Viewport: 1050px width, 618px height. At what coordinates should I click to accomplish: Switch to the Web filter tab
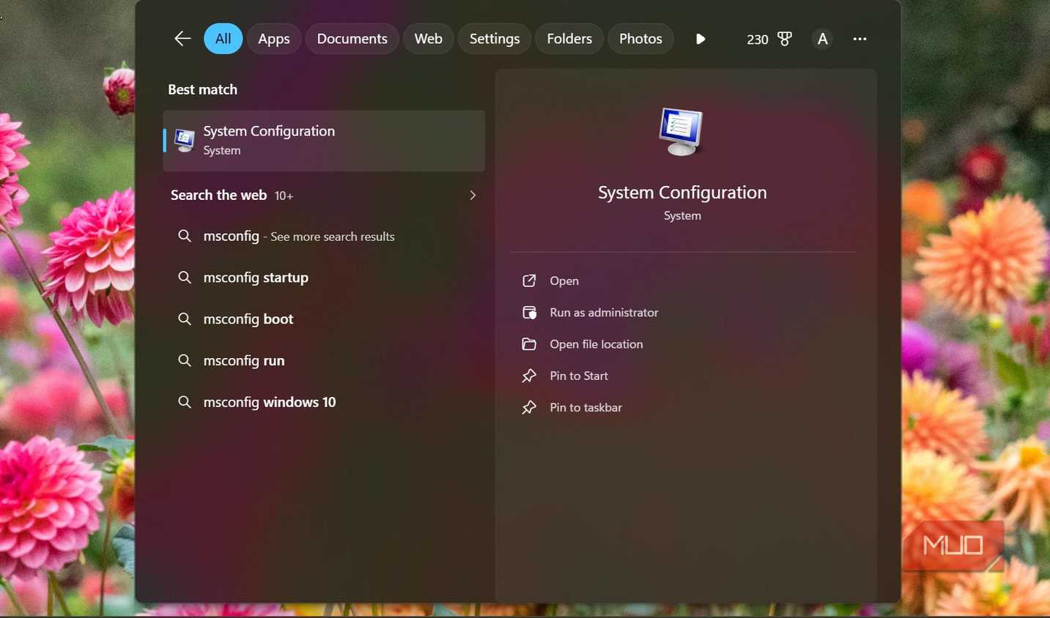429,39
